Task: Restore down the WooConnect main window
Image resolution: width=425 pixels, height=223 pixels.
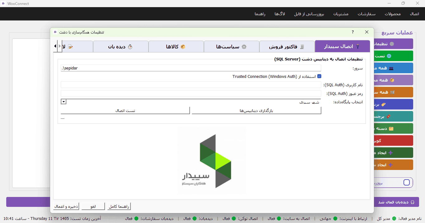Action: (x=403, y=3)
